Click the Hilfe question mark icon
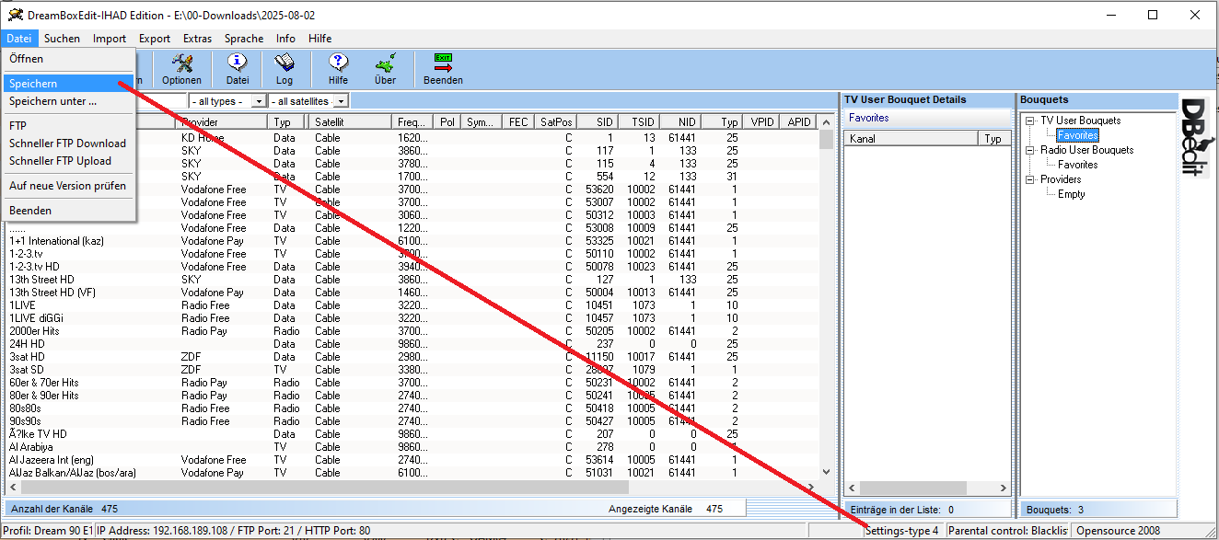The width and height of the screenshot is (1219, 540). (338, 63)
